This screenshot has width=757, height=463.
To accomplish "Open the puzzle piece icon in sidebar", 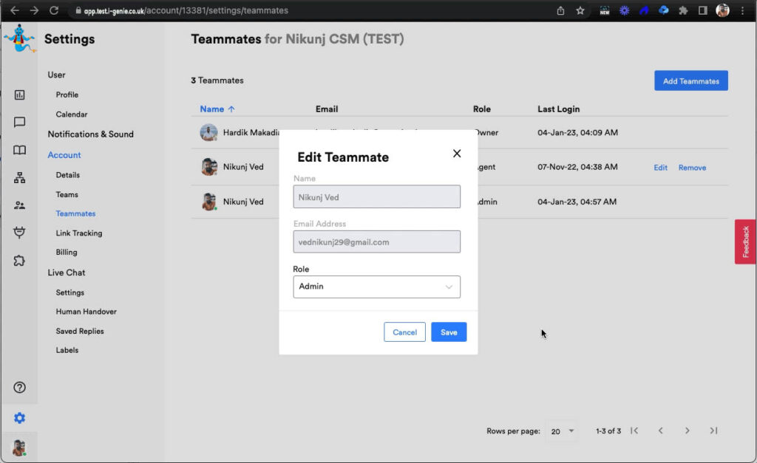I will click(x=20, y=260).
